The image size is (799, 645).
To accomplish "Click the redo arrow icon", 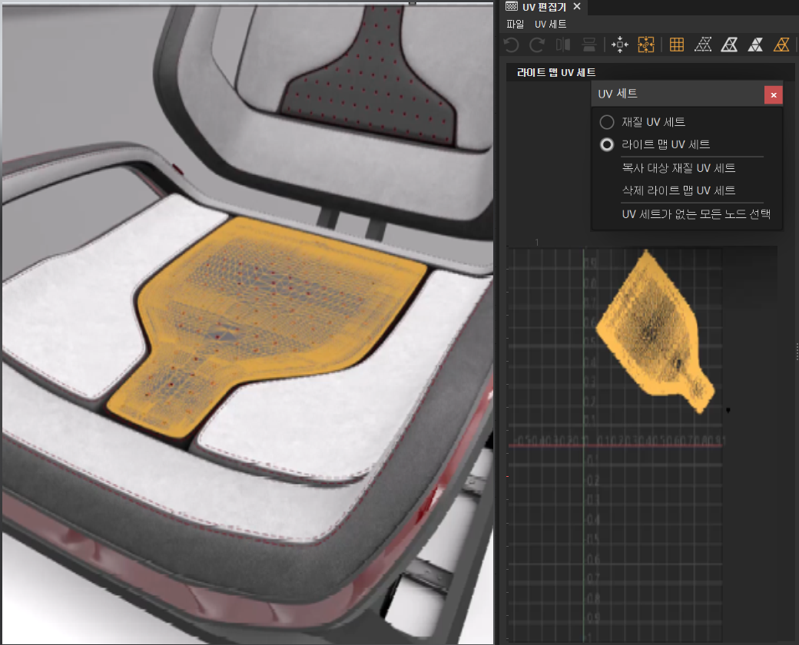I will (x=536, y=45).
